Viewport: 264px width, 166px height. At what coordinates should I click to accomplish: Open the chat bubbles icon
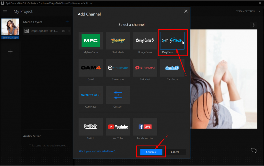point(254,150)
